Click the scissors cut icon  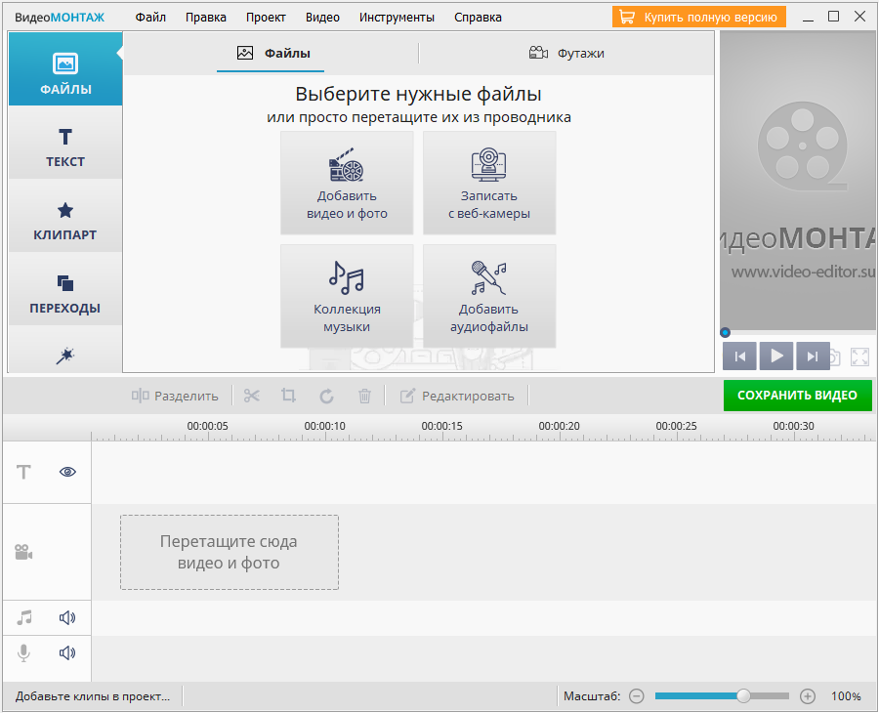click(252, 397)
